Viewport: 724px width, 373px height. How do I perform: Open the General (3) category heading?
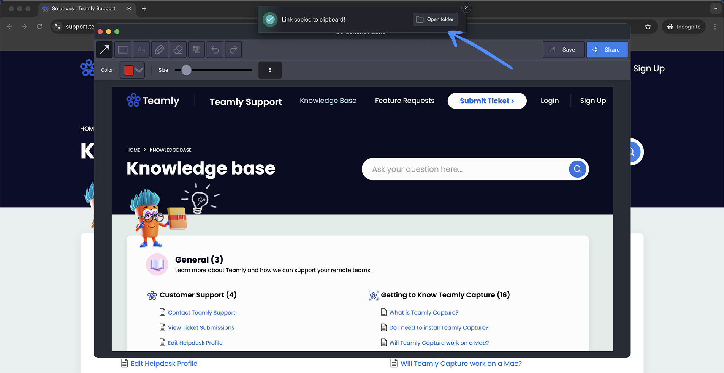click(x=199, y=260)
